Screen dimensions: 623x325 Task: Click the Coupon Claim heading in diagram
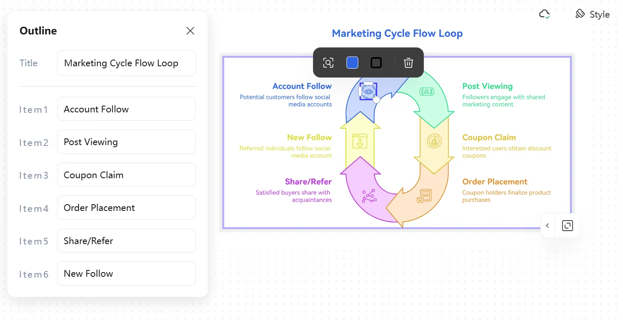coord(489,138)
